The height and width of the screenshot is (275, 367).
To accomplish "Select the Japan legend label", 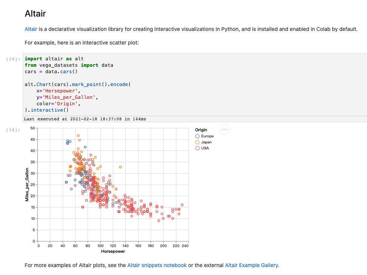I will pyautogui.click(x=207, y=142).
